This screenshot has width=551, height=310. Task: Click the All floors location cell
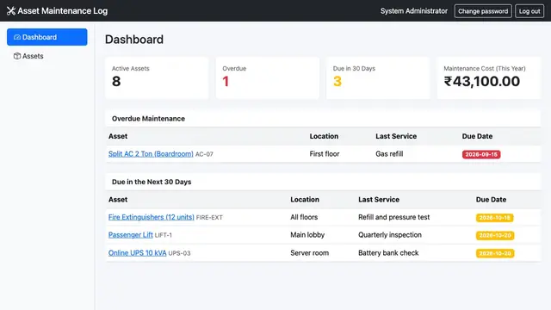pos(304,217)
